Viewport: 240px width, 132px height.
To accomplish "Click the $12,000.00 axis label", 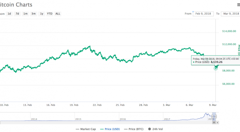I will coord(229,44).
